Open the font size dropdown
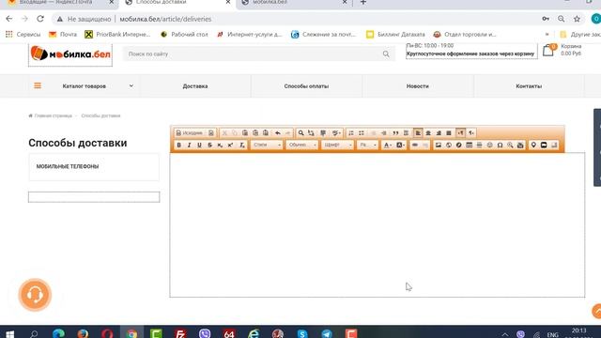 (x=367, y=146)
